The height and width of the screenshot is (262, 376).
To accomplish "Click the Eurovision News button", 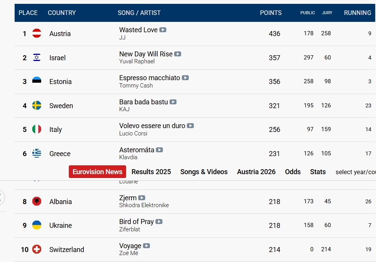I will [x=97, y=172].
